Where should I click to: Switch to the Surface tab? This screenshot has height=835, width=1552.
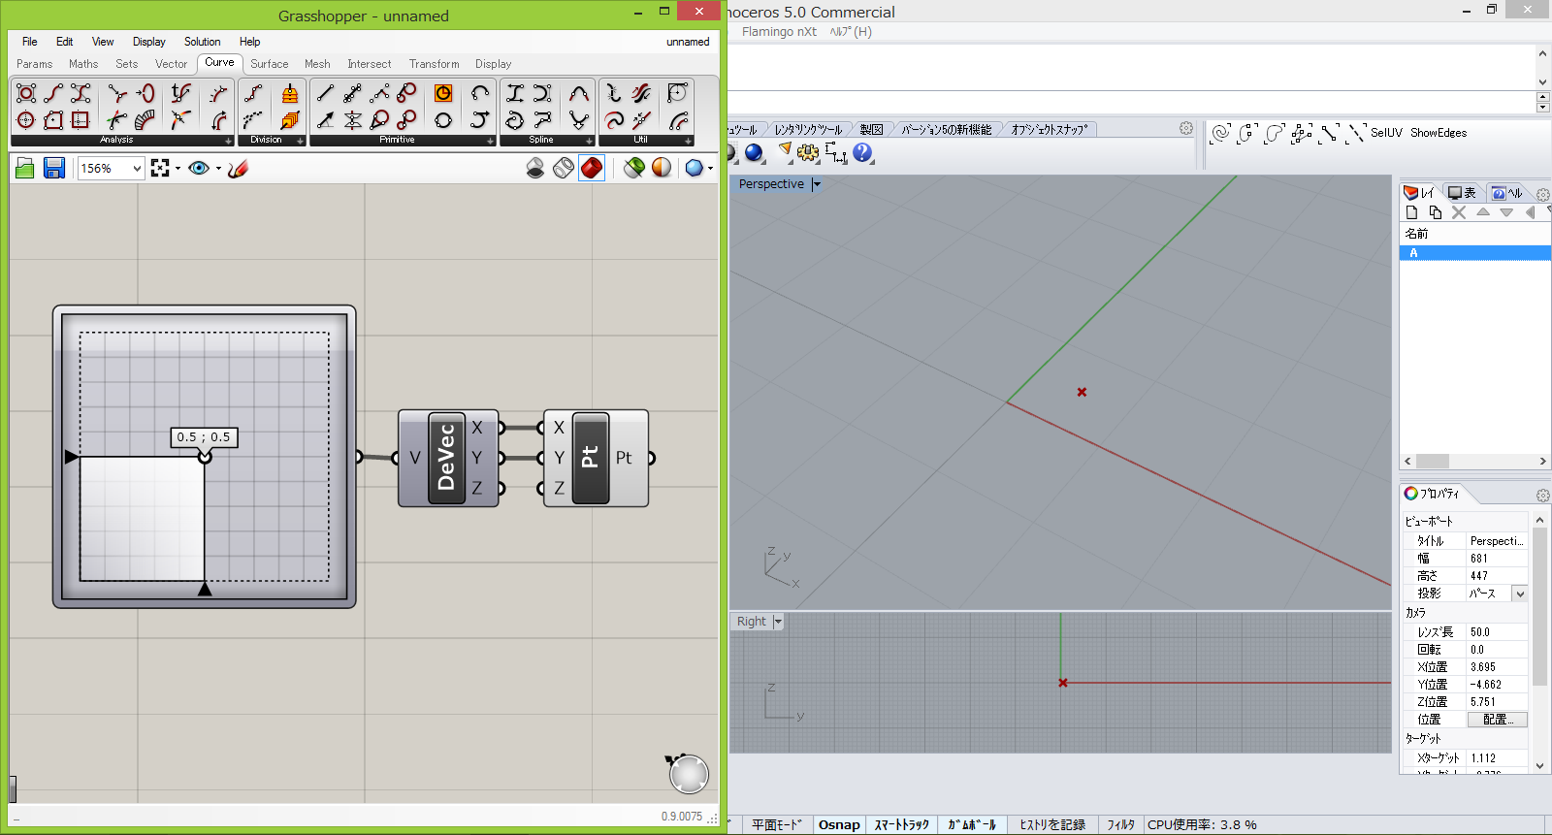click(269, 64)
